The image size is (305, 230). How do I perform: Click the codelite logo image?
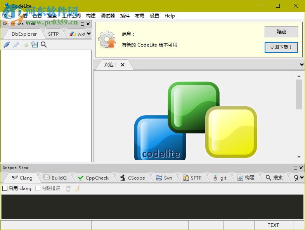(x=196, y=121)
